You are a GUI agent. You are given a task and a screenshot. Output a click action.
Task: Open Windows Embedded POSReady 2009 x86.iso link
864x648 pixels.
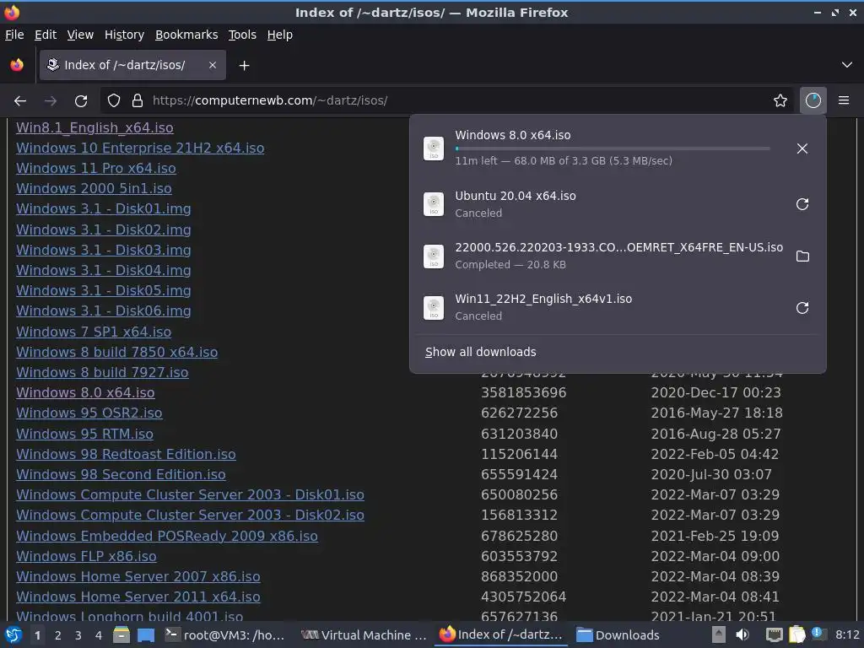pos(167,536)
